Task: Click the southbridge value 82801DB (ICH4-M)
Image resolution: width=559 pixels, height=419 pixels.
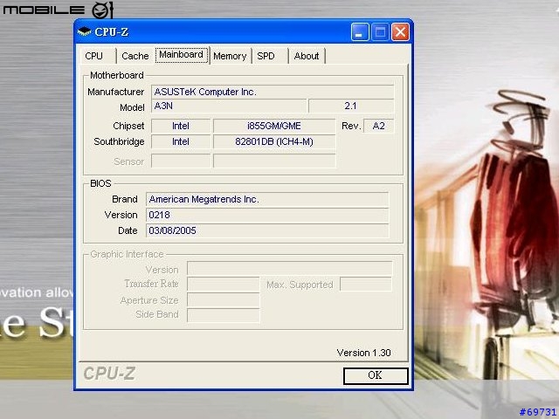Action: pos(274,141)
